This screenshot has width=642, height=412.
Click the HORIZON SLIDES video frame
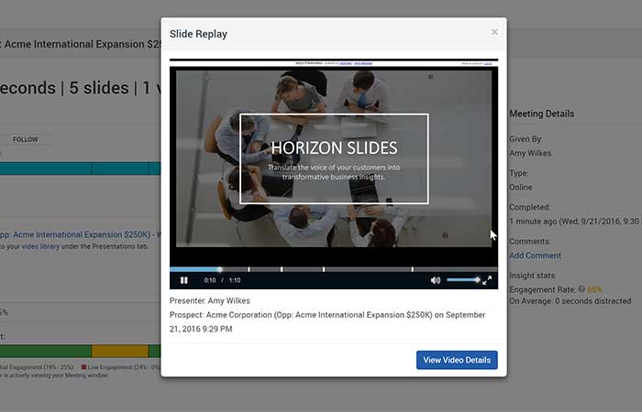334,157
